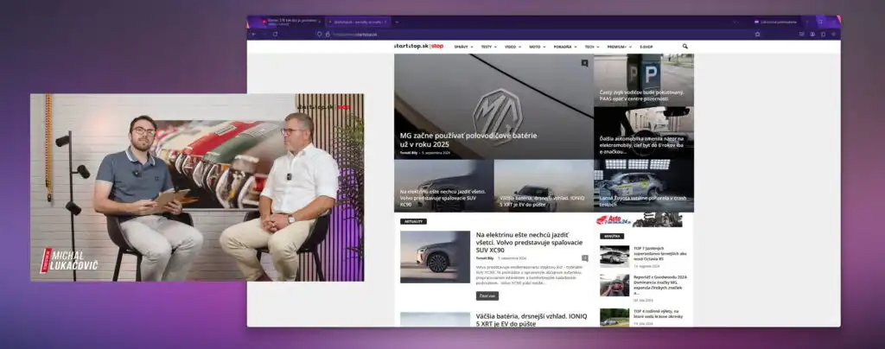Viewport: 885px width, 349px height.
Task: Open the E-SHOP menu item
Action: (646, 47)
